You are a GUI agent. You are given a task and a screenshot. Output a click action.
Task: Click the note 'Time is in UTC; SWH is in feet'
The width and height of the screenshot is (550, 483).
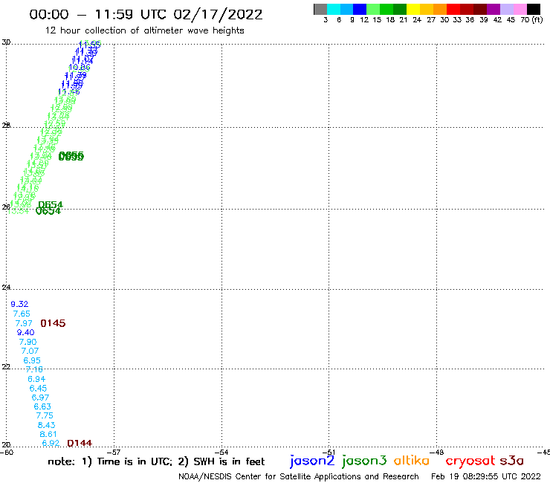pos(156,461)
